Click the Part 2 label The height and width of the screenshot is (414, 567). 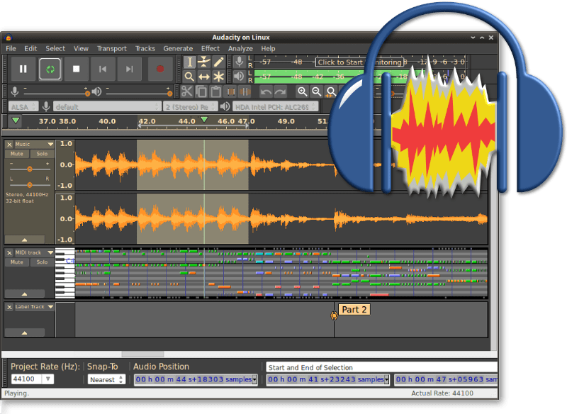point(354,310)
